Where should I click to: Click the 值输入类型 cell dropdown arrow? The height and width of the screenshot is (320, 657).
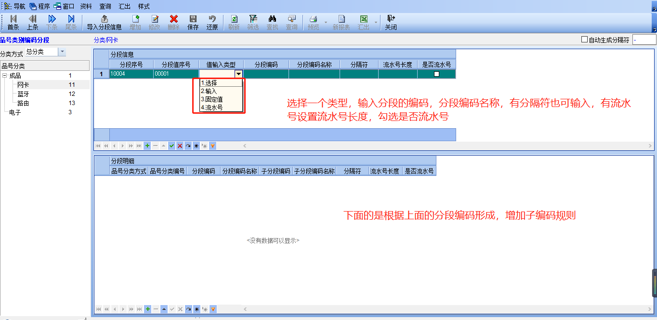(238, 74)
